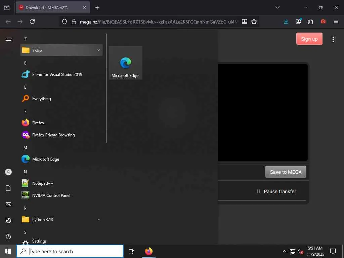The width and height of the screenshot is (344, 258).
Task: Click the MEGA transfer progress bar
Action: (262, 201)
